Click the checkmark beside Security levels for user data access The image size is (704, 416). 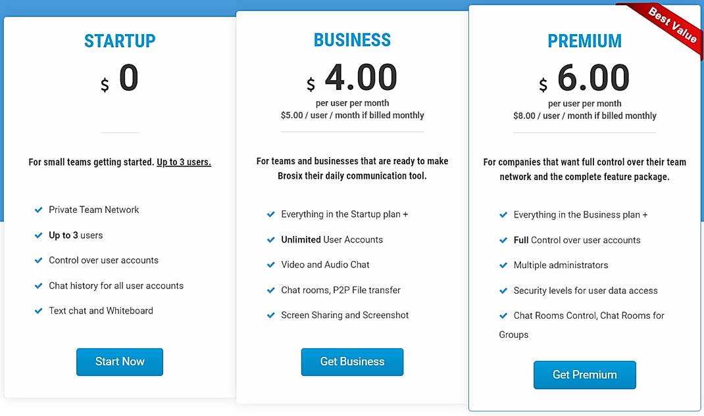pyautogui.click(x=503, y=290)
